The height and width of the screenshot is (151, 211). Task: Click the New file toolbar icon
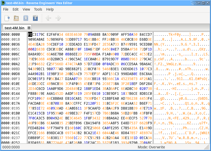[7, 18]
